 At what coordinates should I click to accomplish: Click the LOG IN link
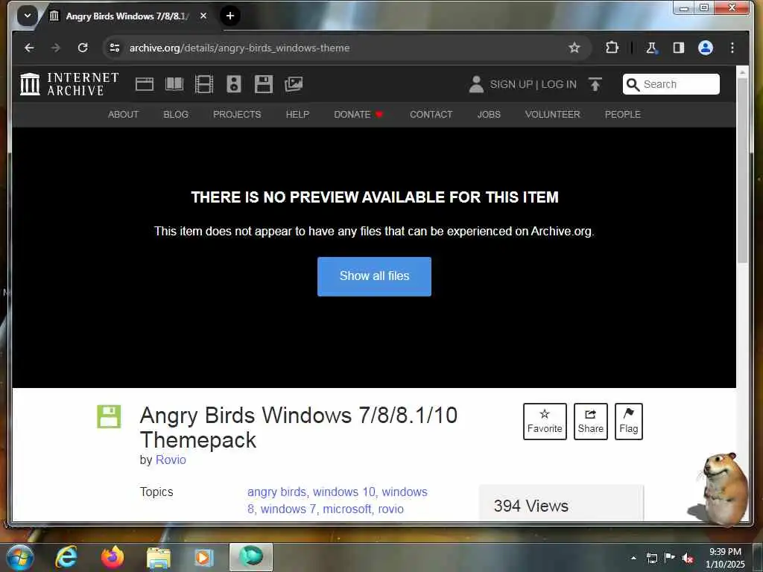pos(559,84)
